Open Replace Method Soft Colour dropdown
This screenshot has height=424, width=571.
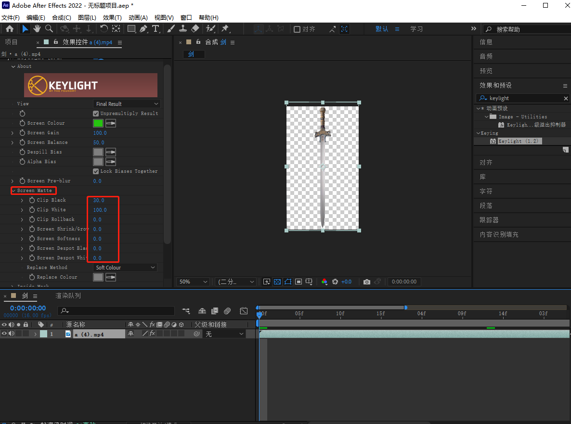(x=125, y=268)
